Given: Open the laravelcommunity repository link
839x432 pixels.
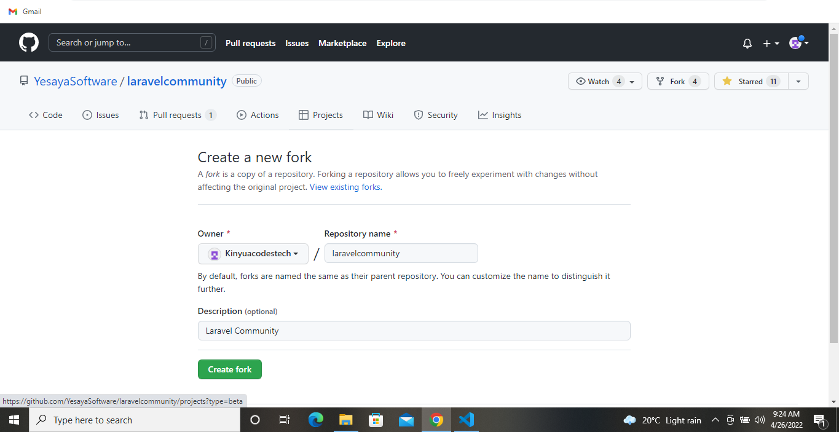Looking at the screenshot, I should click(177, 81).
